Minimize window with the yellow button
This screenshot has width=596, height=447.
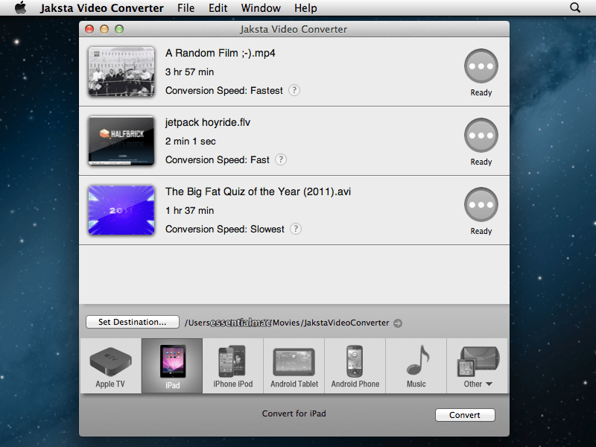coord(104,29)
